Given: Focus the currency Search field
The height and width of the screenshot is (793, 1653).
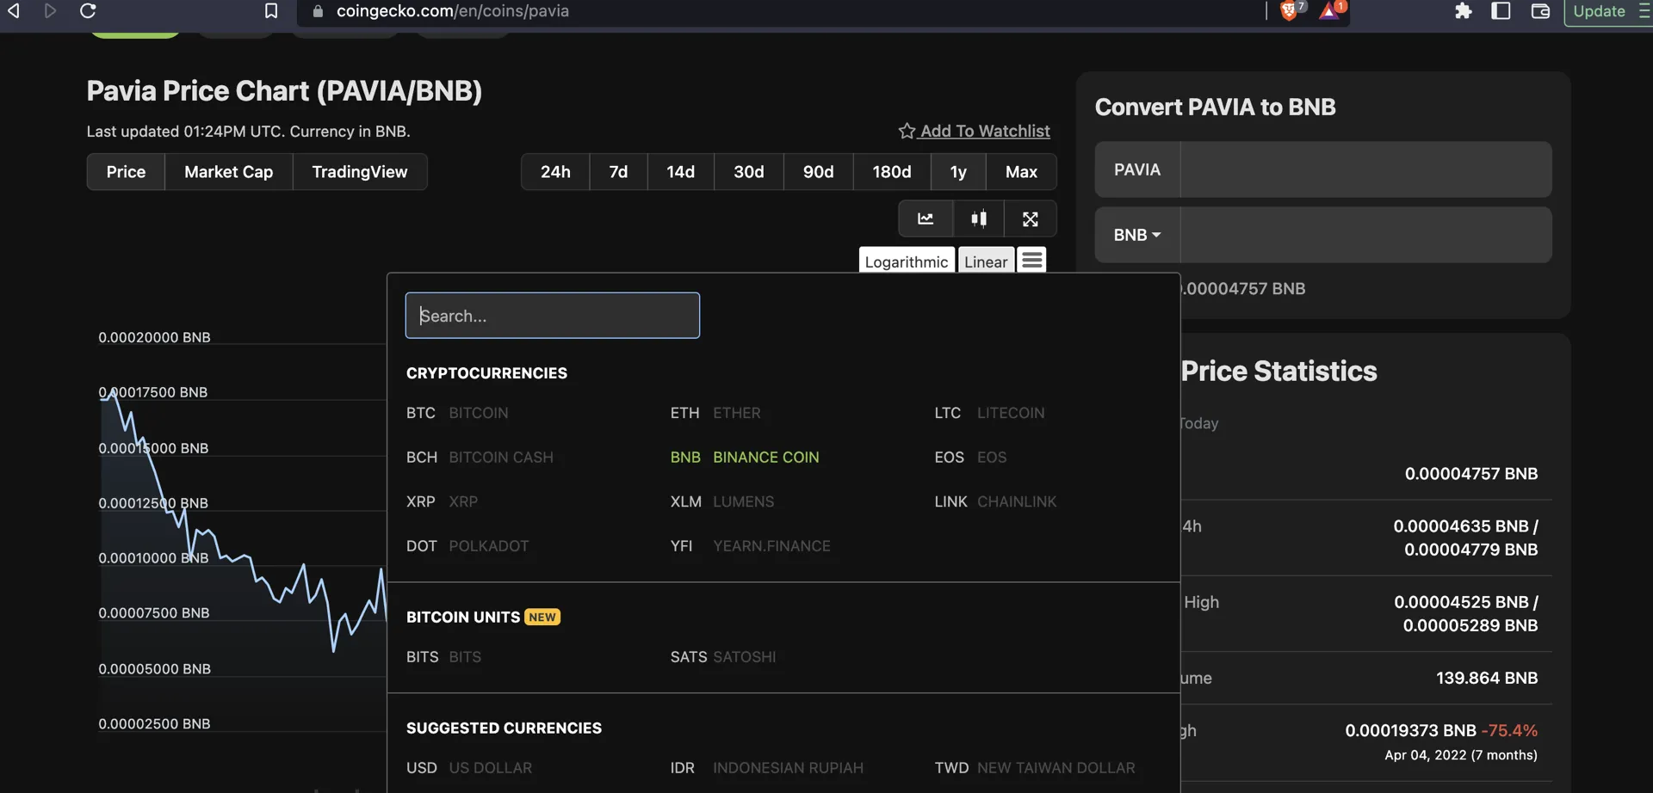Looking at the screenshot, I should (x=552, y=316).
